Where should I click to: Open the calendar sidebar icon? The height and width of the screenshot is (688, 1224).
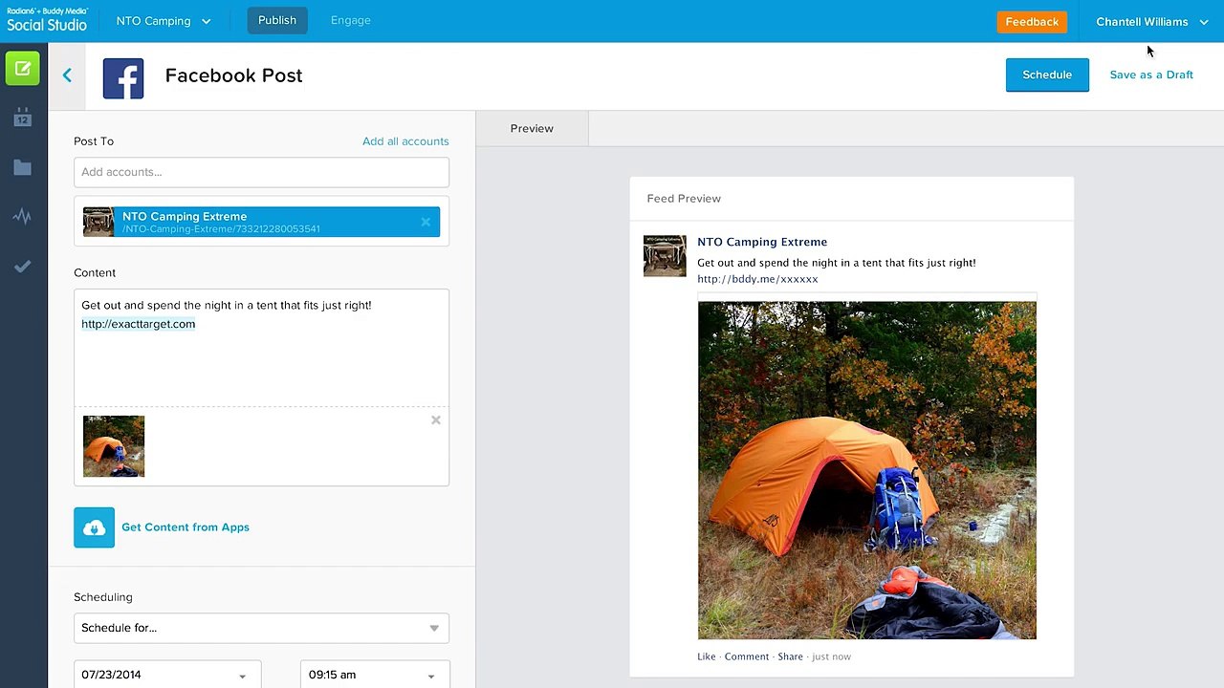[x=23, y=118]
